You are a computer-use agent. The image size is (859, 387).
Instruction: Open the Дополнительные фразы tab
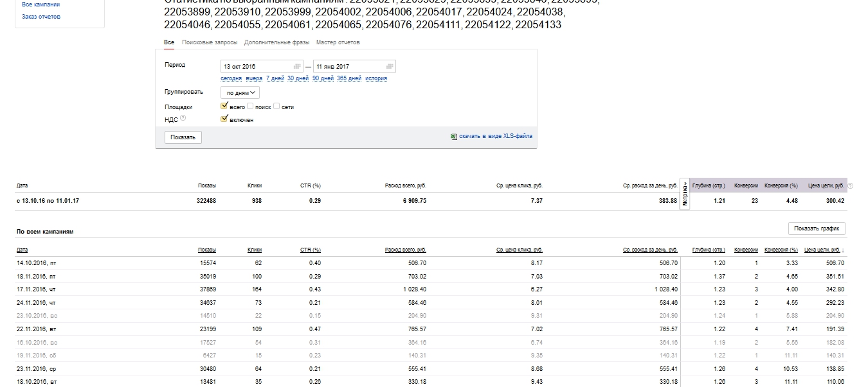click(277, 42)
